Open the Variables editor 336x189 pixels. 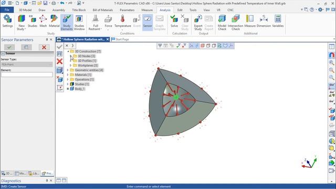pyautogui.click(x=278, y=22)
